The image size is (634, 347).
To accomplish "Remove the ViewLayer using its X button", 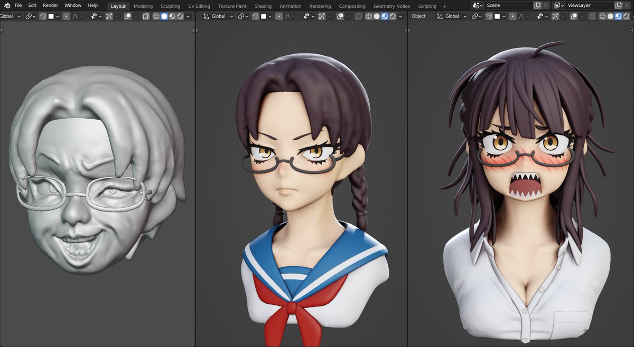I will pyautogui.click(x=627, y=5).
